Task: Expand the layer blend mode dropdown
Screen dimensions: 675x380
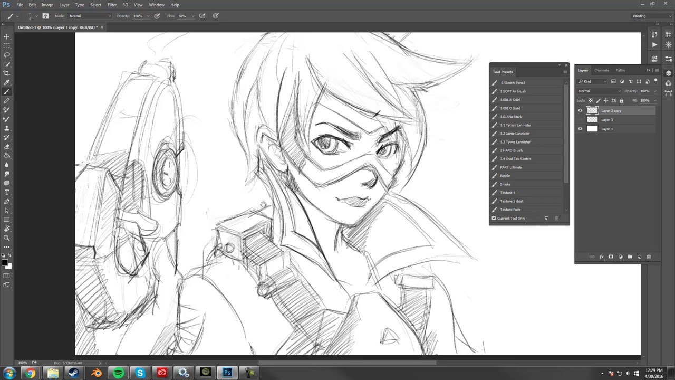Action: [x=599, y=91]
